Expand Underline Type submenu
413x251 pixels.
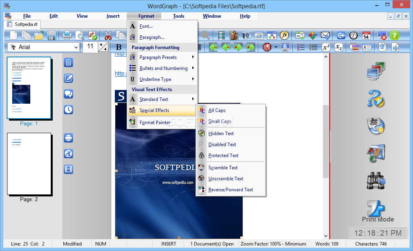pyautogui.click(x=162, y=79)
